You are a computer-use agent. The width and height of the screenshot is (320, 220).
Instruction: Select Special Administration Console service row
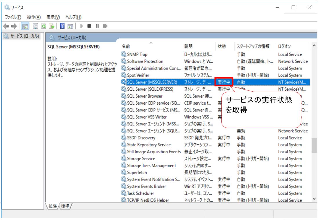coord(215,68)
